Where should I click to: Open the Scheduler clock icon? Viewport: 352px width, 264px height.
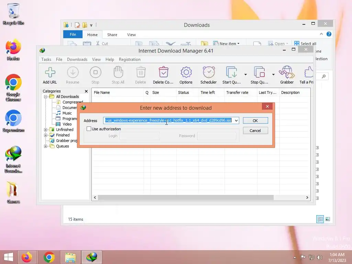coord(209,72)
